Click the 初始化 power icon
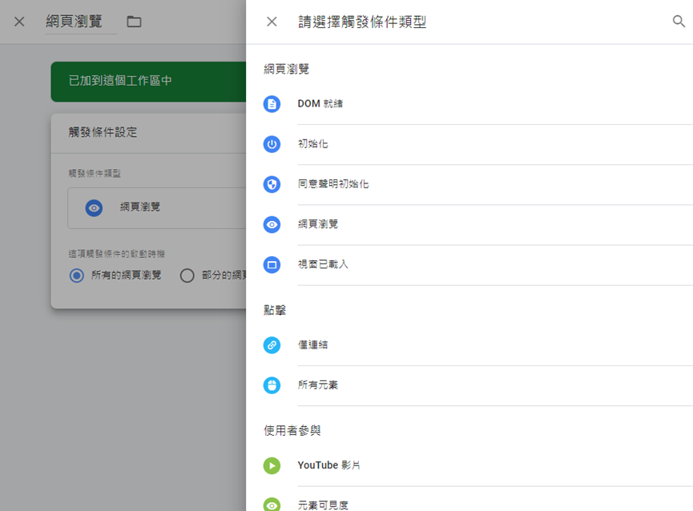 pyautogui.click(x=272, y=144)
